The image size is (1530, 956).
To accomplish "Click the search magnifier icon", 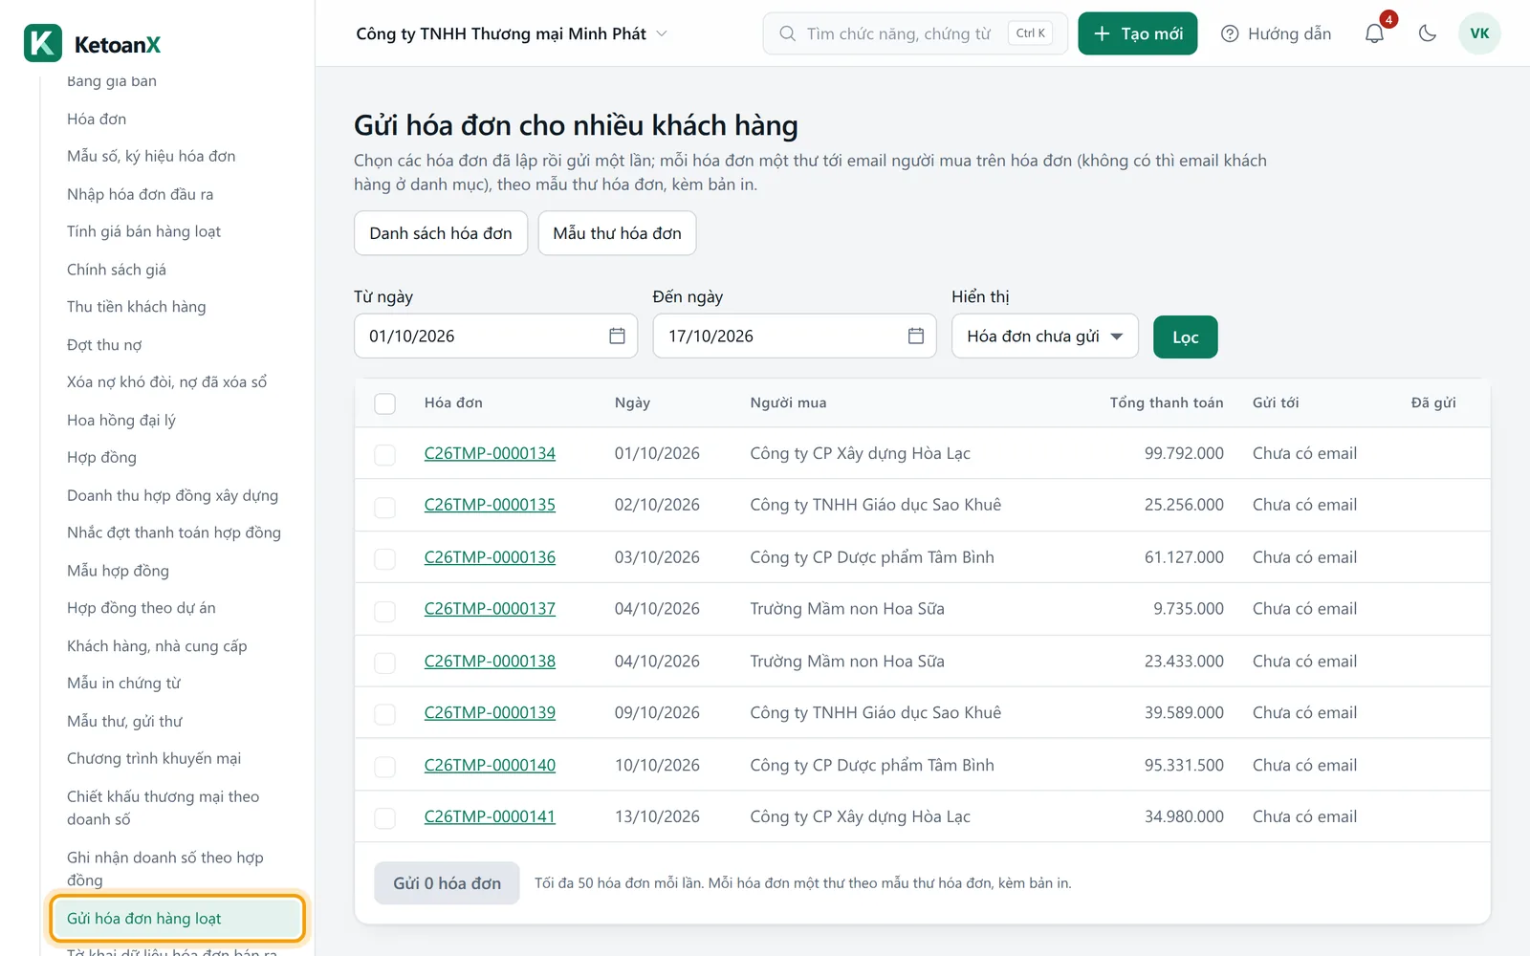I will pyautogui.click(x=787, y=33).
